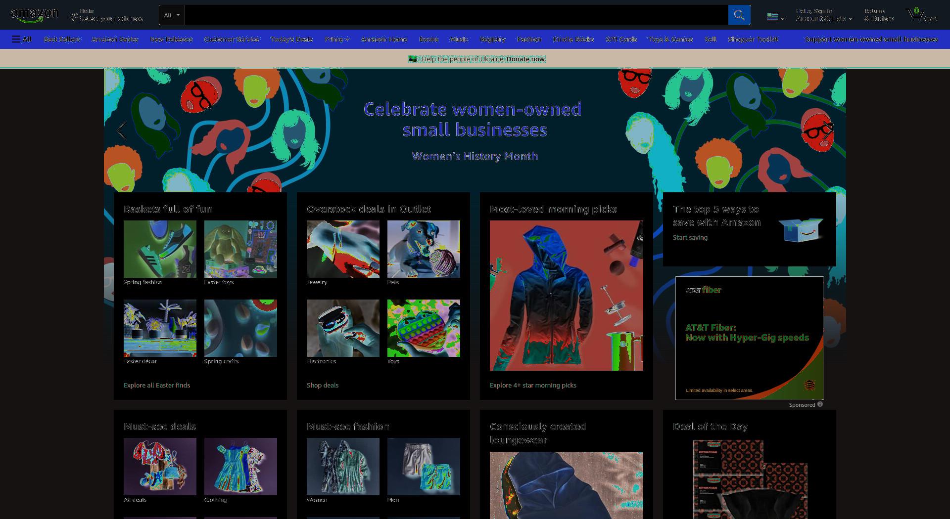Click Explore all Easter finds
Image resolution: width=950 pixels, height=519 pixels.
(x=157, y=385)
